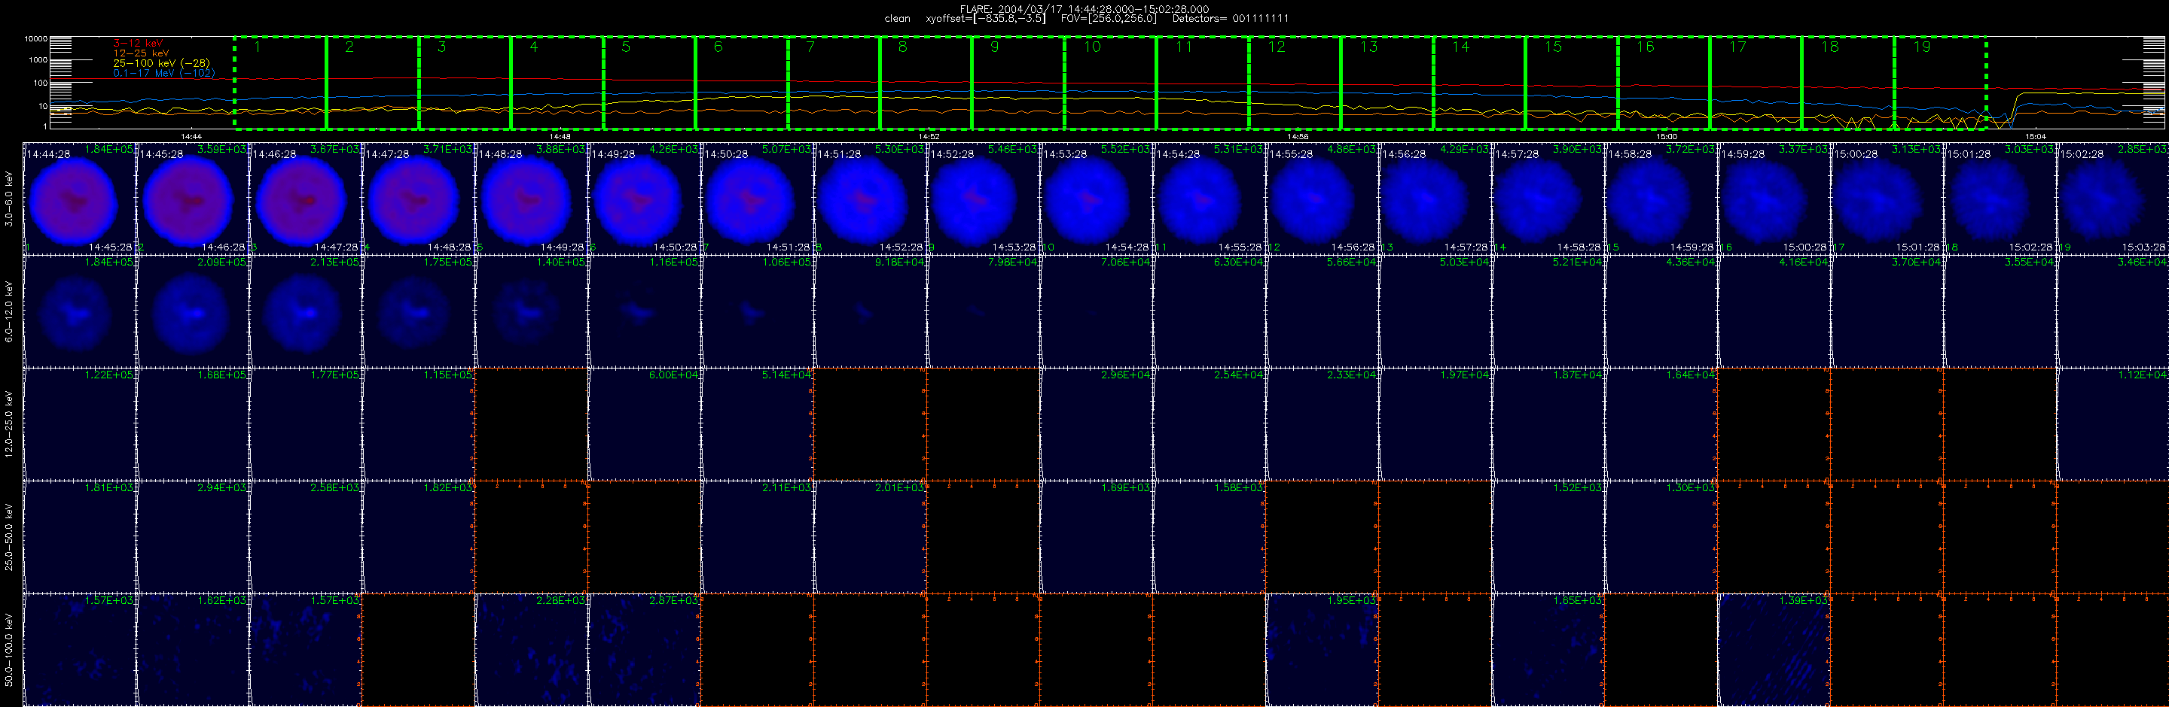
Task: Click the peak value '2.85E+03'
Action: pos(2143,149)
